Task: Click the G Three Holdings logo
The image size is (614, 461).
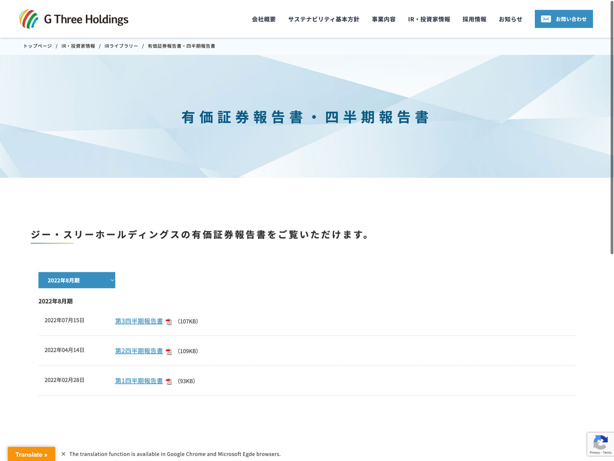Action: tap(74, 19)
